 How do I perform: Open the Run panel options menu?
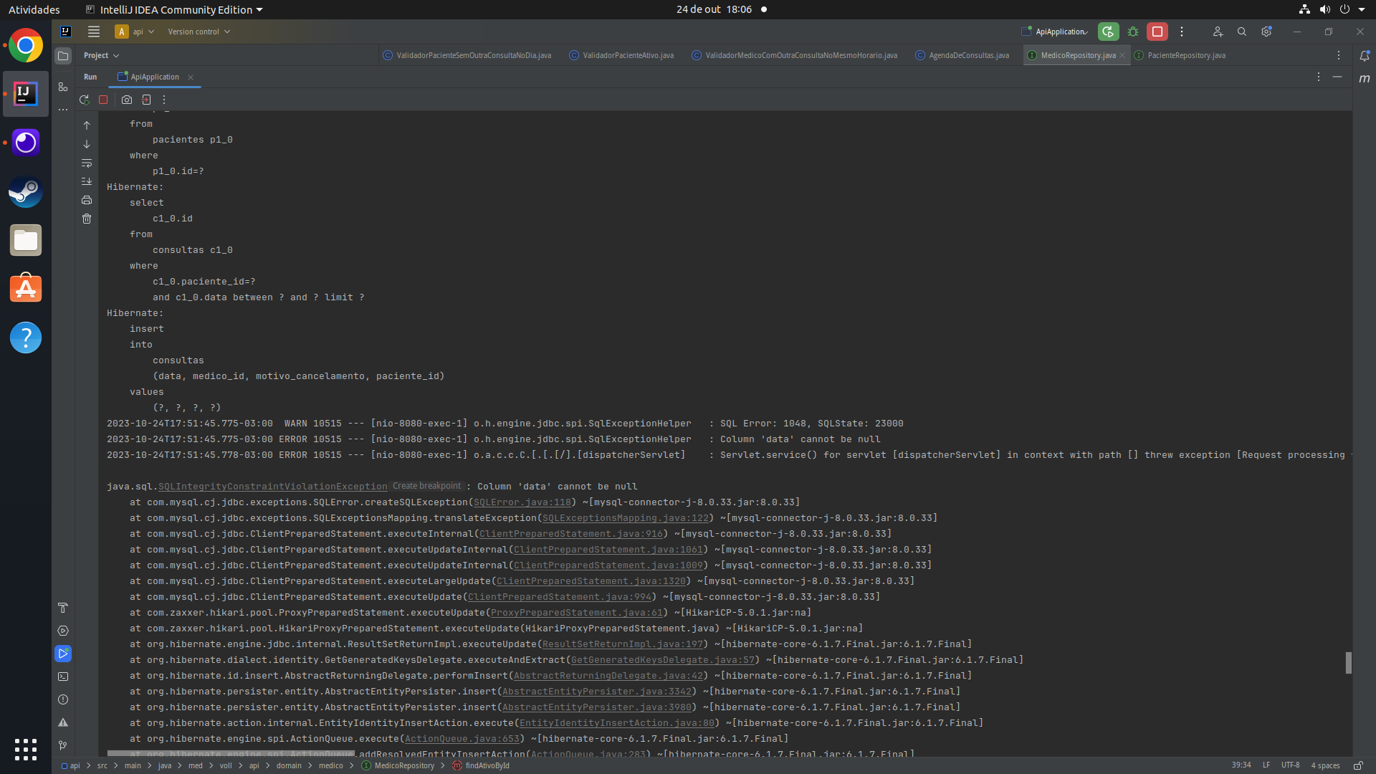(x=1319, y=77)
